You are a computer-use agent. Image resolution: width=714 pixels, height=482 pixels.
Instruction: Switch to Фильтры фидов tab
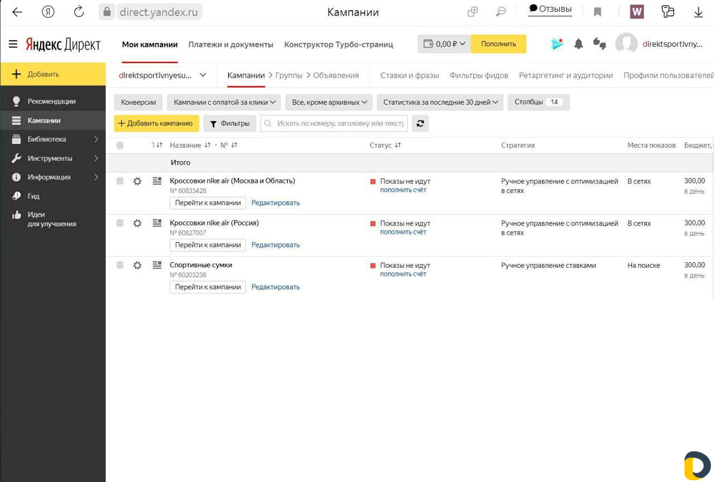479,75
